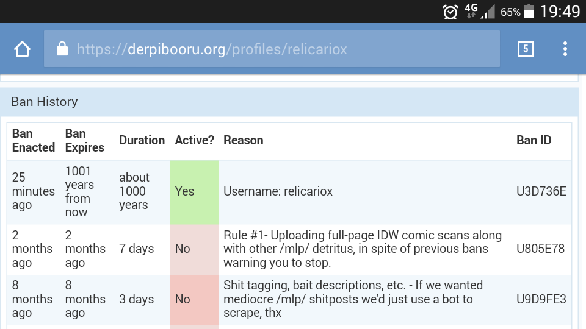Select ban ID U805E78
Viewport: 586px width, 329px height.
540,249
